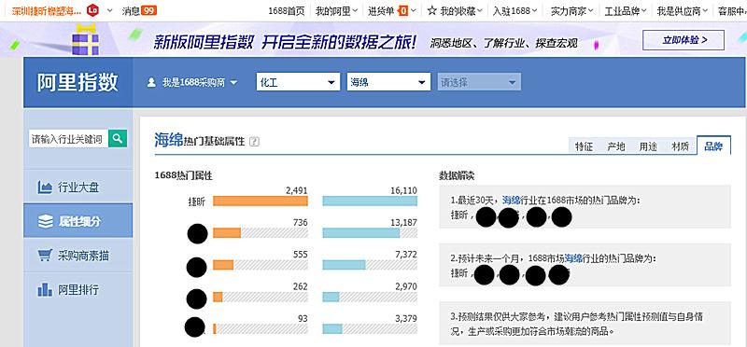Select the 属性细分 layers icon

45,221
